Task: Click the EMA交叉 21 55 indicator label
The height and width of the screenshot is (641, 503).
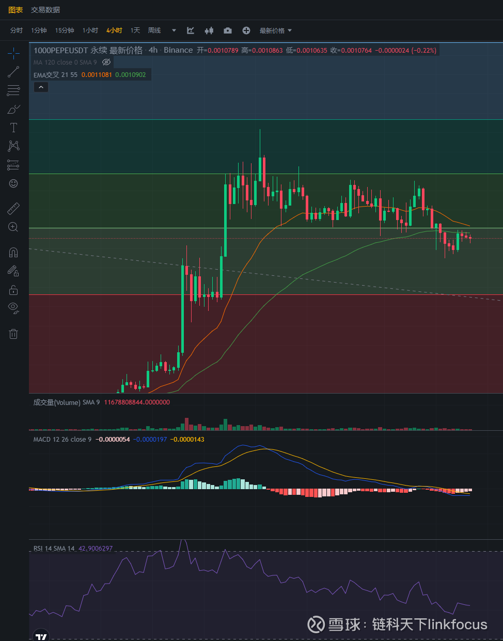Action: [55, 75]
